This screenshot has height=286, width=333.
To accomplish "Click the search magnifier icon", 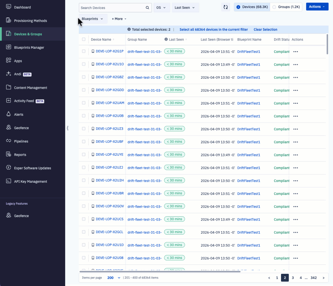I will [x=147, y=8].
